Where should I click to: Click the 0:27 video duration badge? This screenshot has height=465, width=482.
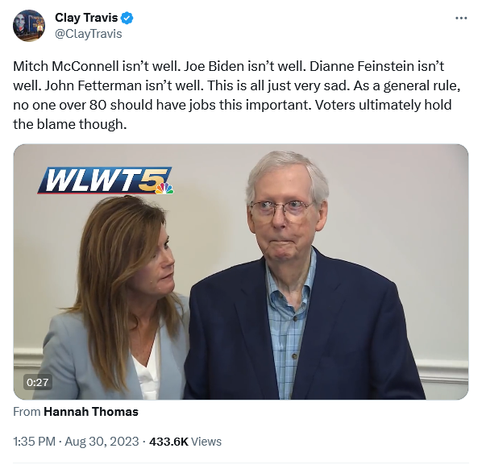pyautogui.click(x=38, y=382)
